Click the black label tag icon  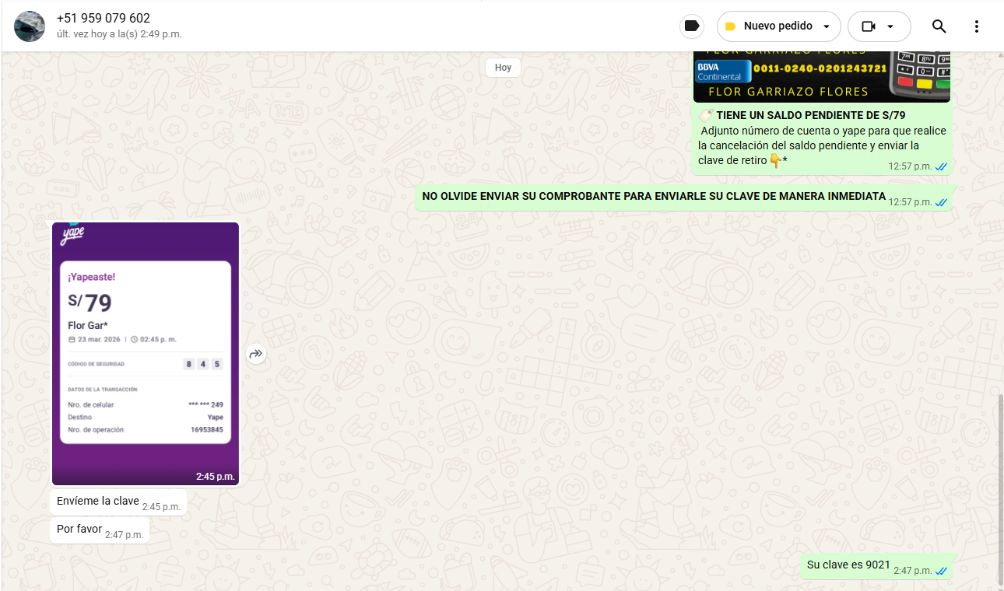tap(690, 26)
